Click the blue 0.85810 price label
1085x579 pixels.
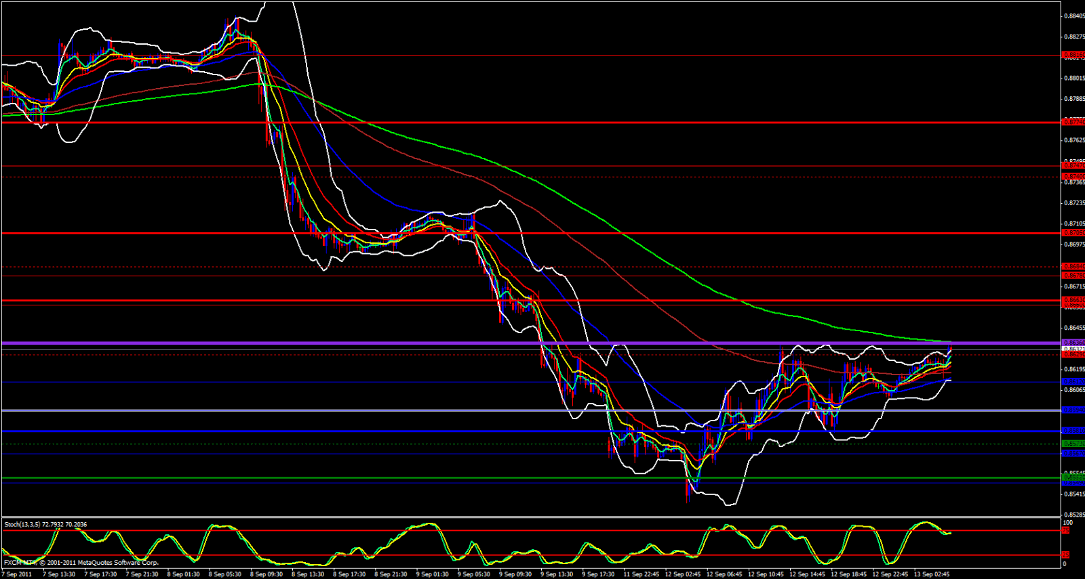point(1073,431)
